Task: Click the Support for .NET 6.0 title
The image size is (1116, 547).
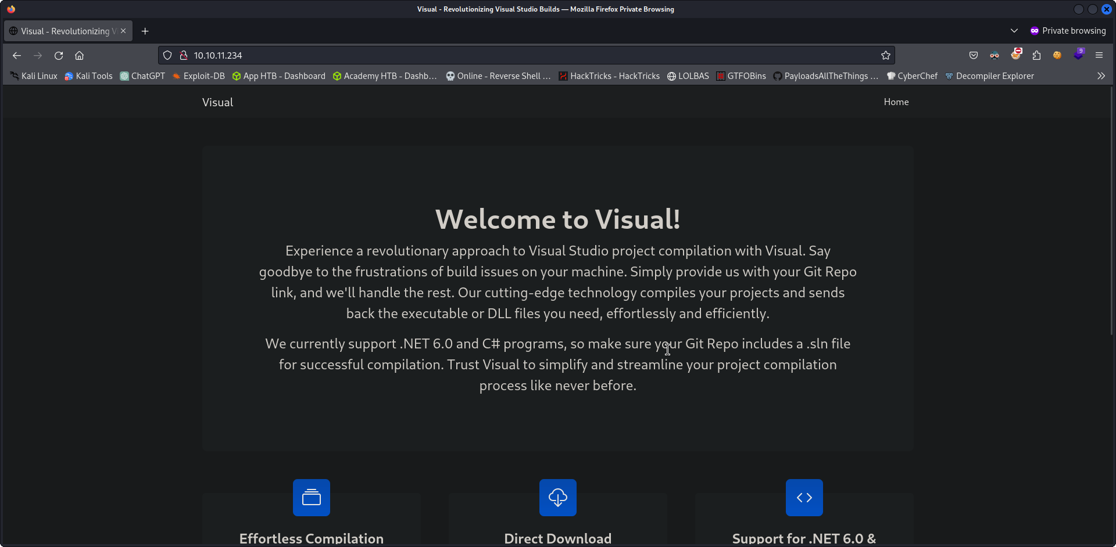Action: point(804,538)
